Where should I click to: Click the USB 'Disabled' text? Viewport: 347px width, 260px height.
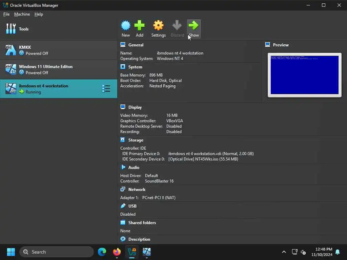click(x=128, y=214)
